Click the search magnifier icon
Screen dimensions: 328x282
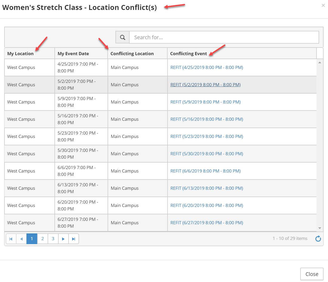[122, 37]
